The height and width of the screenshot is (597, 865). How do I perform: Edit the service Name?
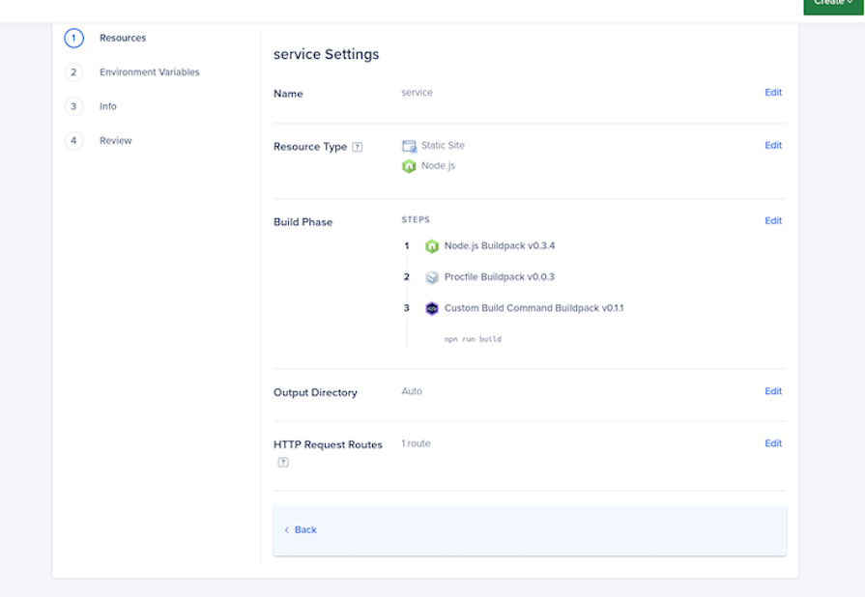[x=773, y=92]
